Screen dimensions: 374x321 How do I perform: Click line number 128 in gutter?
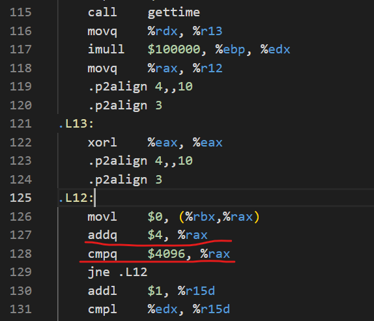coord(21,254)
